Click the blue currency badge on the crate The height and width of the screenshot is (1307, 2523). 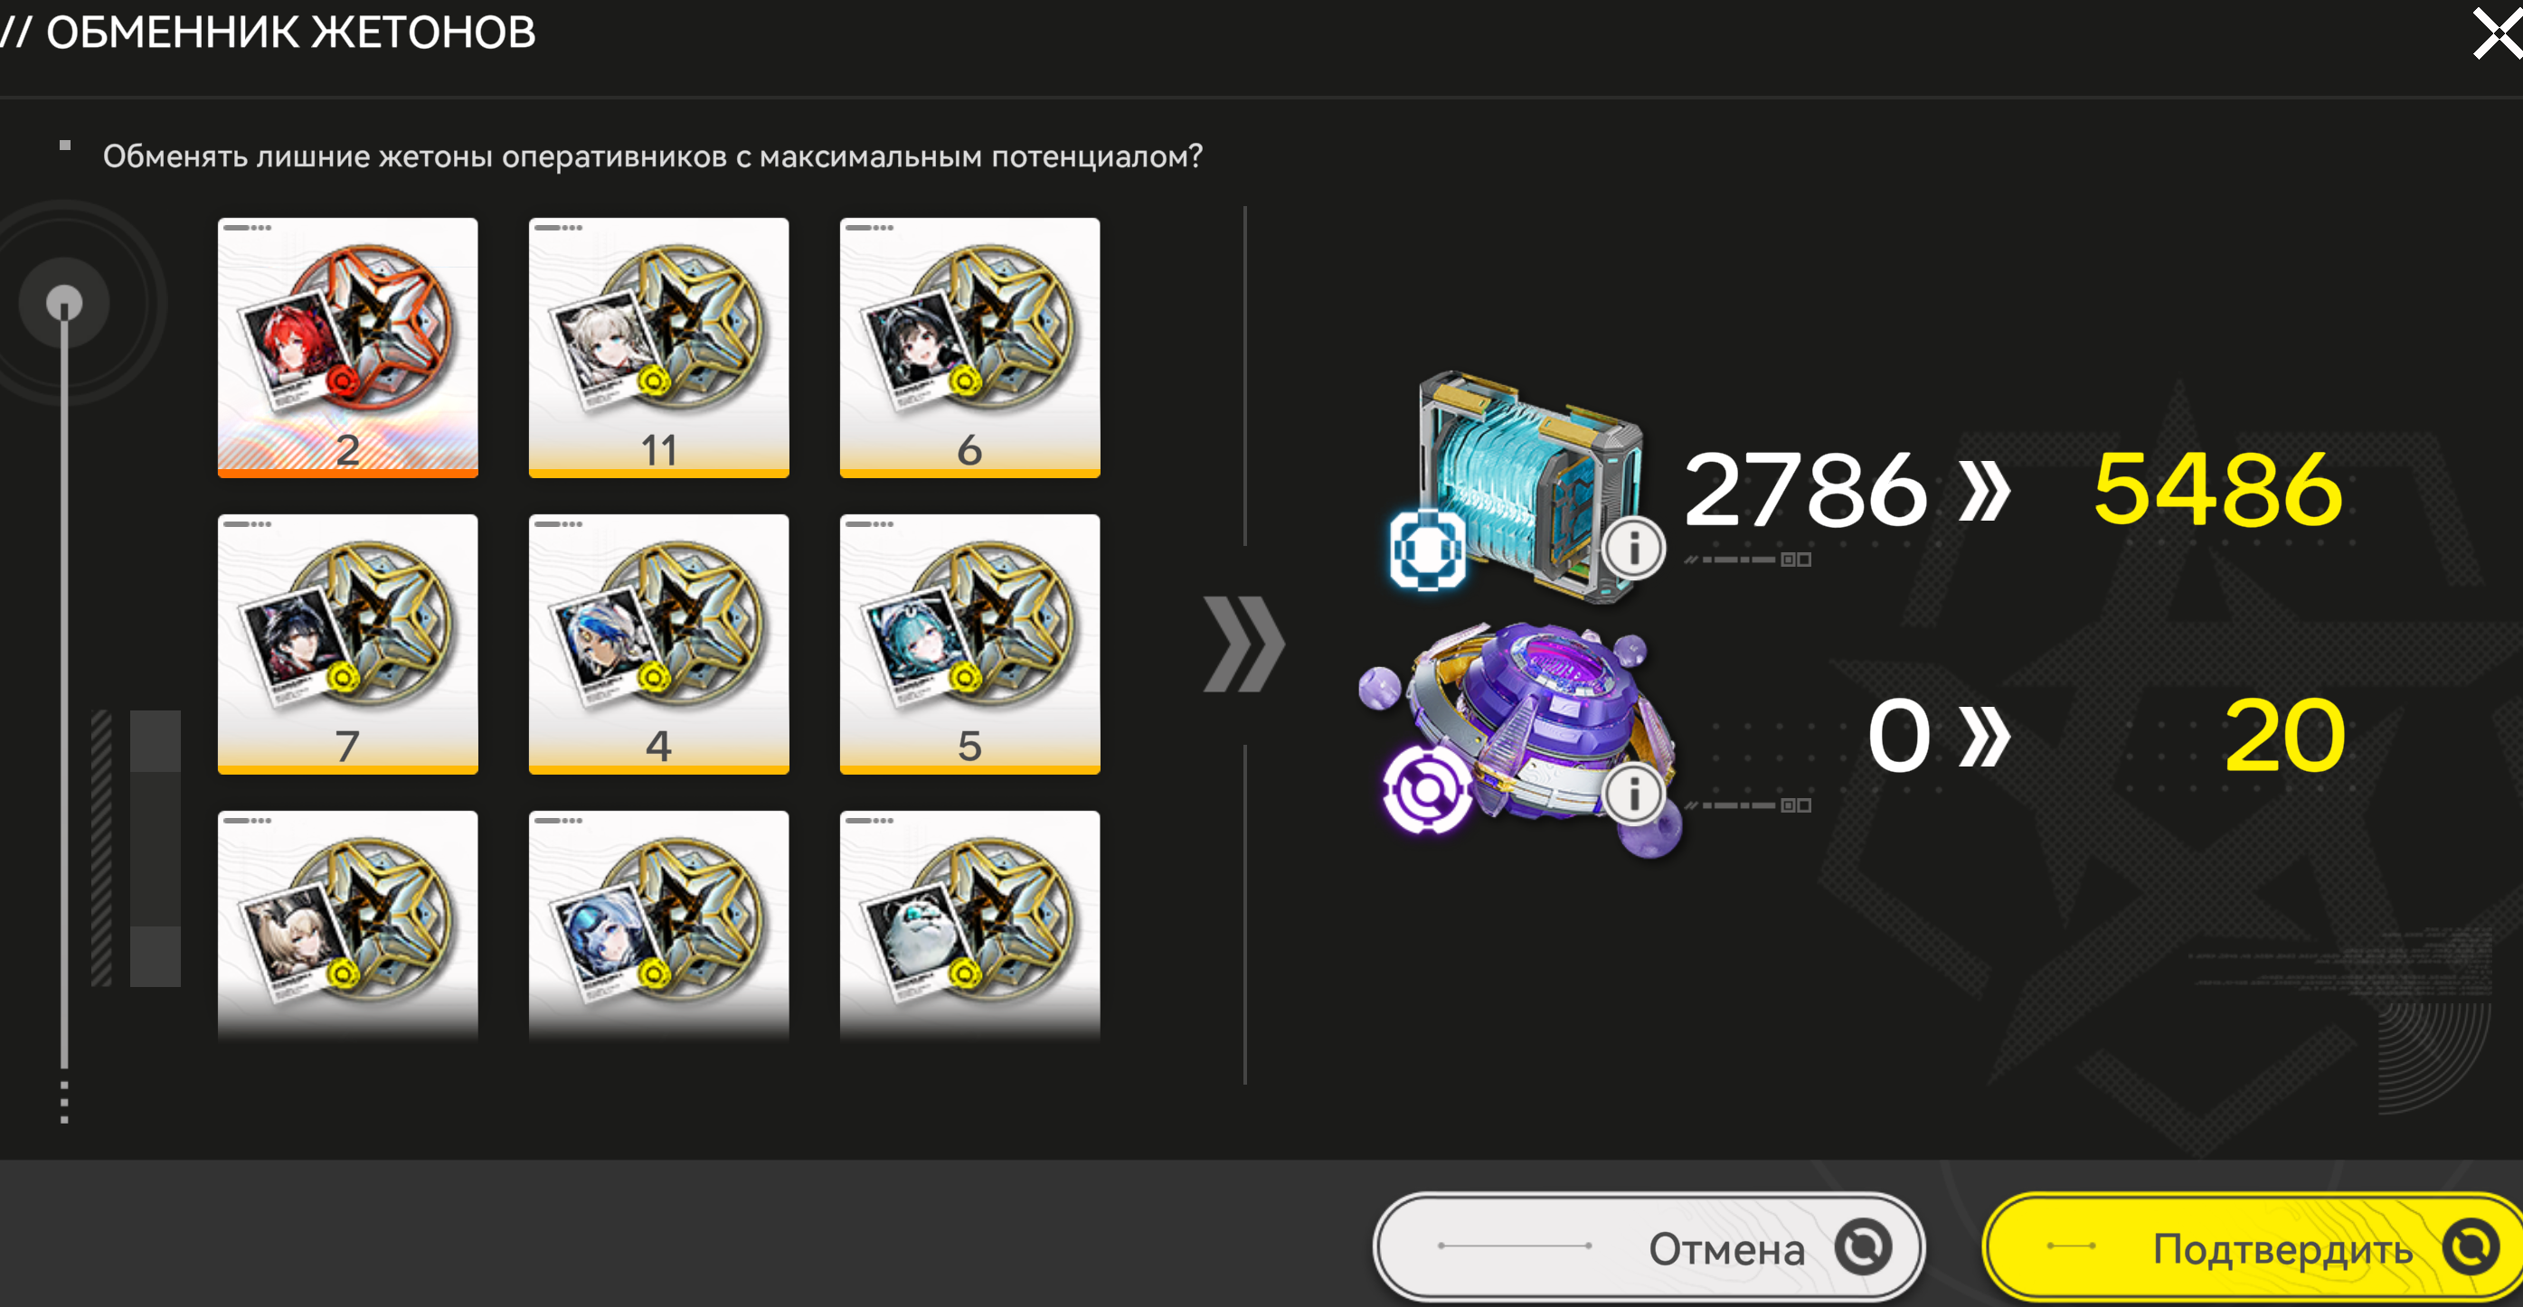(1428, 550)
